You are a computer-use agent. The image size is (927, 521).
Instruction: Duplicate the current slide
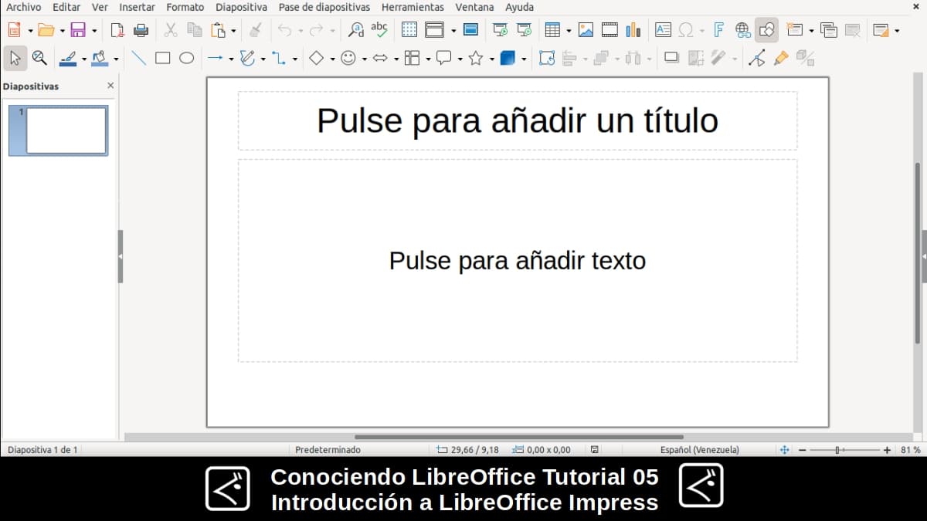828,30
